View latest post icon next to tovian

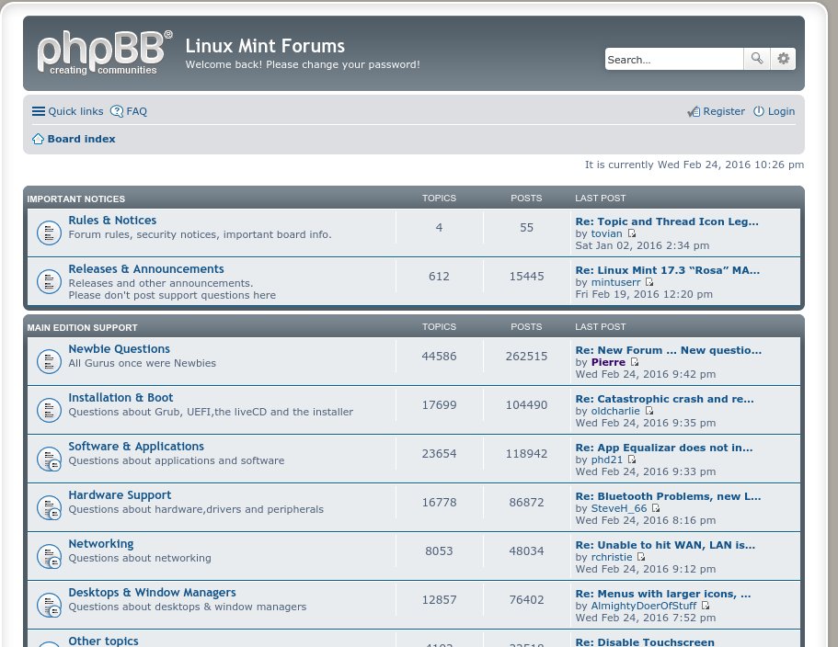[632, 233]
